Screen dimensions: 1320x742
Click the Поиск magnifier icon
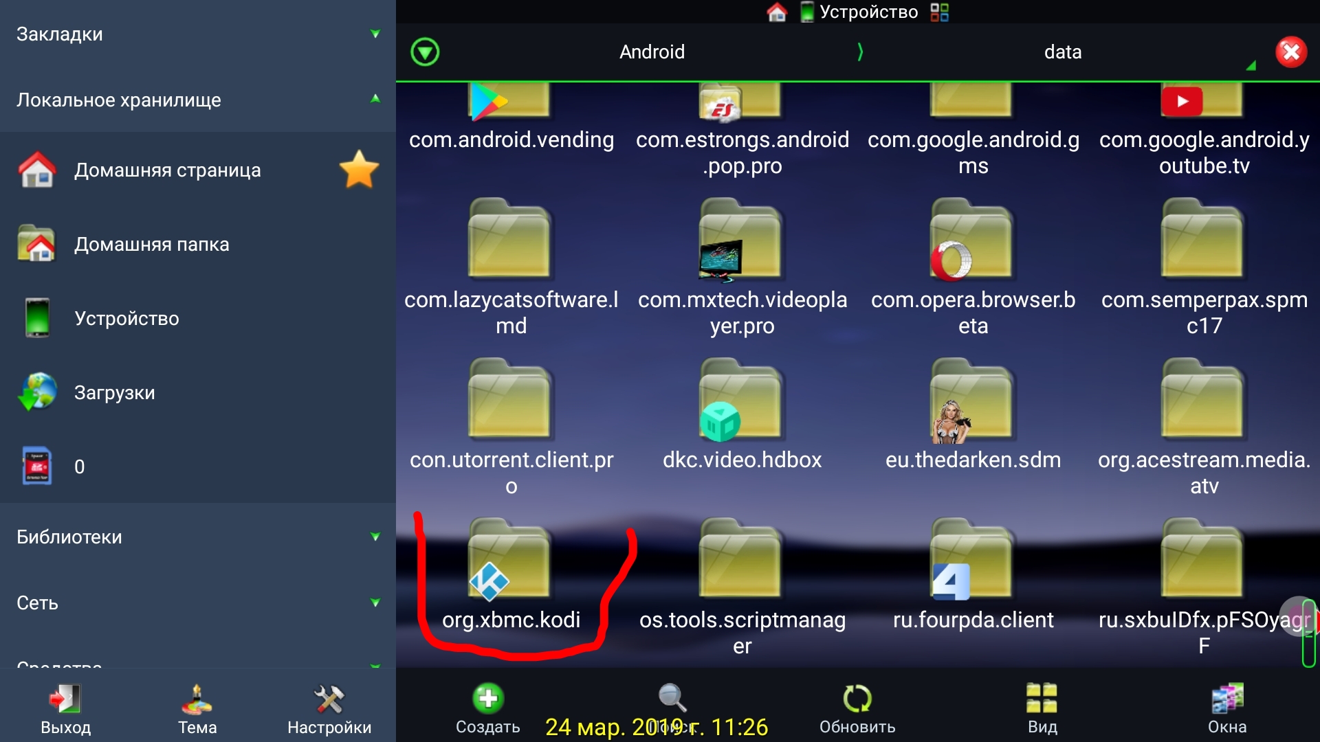[672, 698]
